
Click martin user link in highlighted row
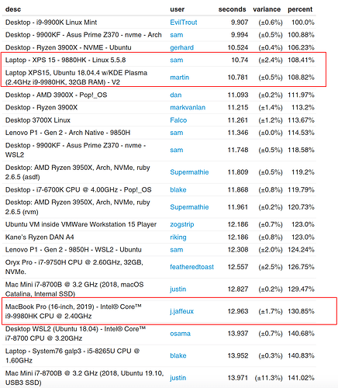pos(179,78)
